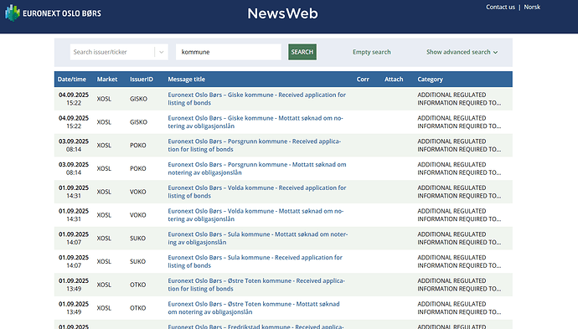Open Østre Toten kommune Received application message
Screen dimensions: 578x329
(256, 285)
